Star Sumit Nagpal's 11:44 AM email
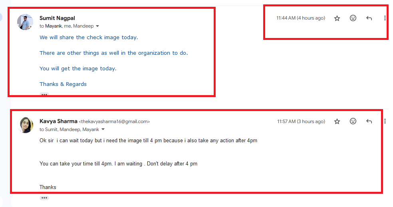393x207 pixels. pos(337,18)
